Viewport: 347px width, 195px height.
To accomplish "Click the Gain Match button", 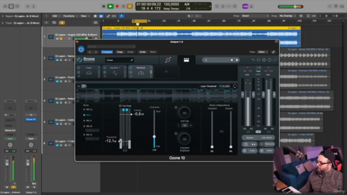I will tap(267, 138).
